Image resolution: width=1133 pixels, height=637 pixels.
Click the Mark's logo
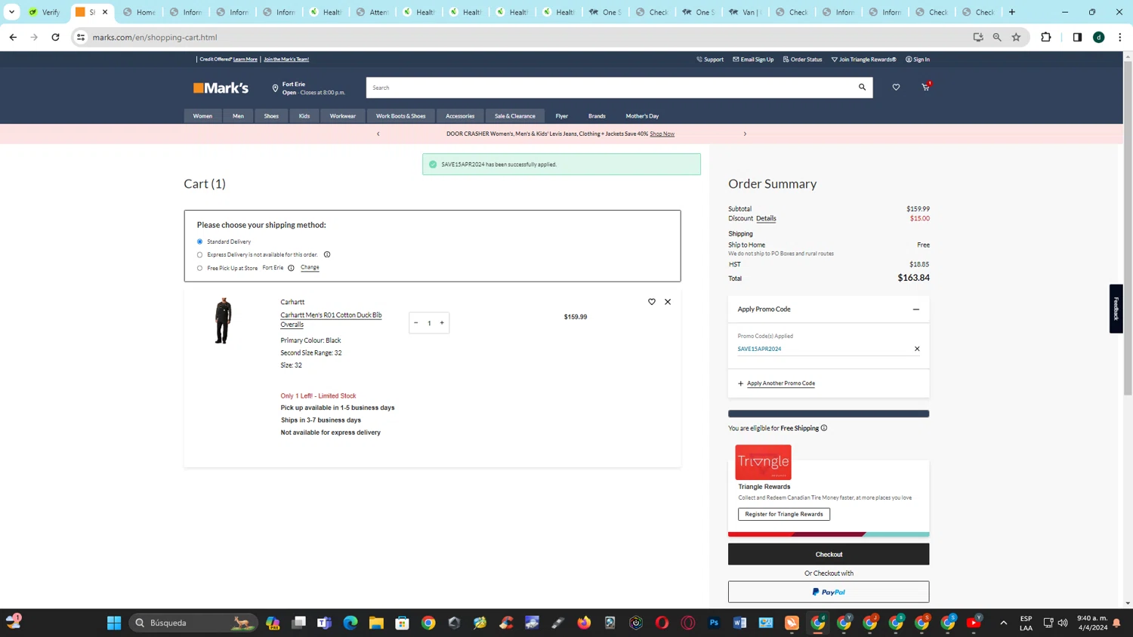pyautogui.click(x=221, y=88)
